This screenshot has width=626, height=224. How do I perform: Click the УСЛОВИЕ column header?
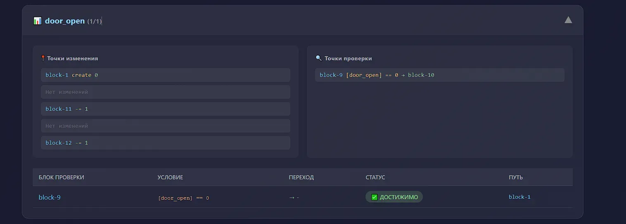(x=170, y=177)
